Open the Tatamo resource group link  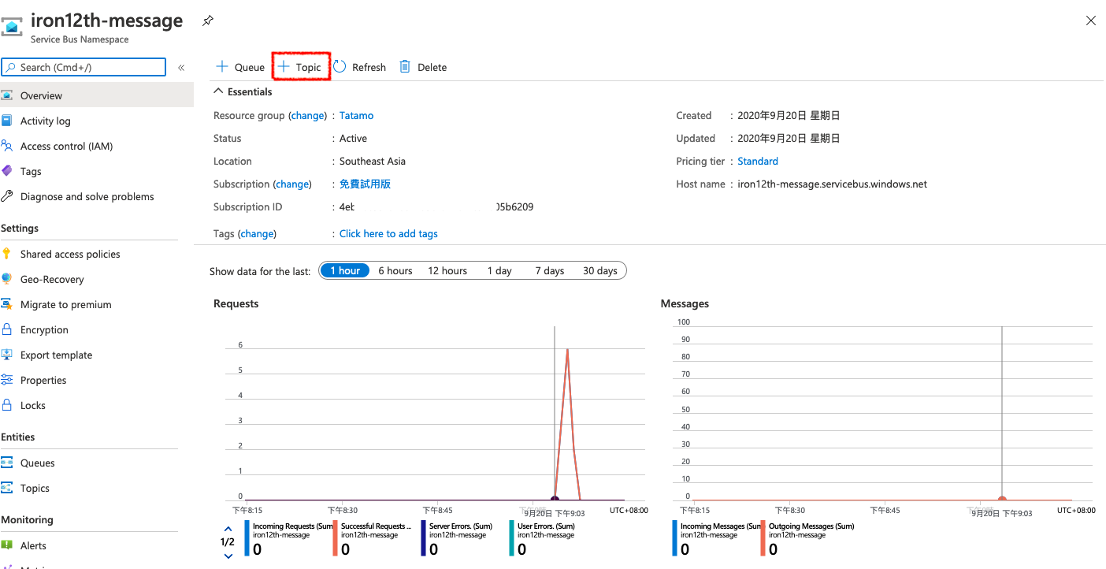356,115
